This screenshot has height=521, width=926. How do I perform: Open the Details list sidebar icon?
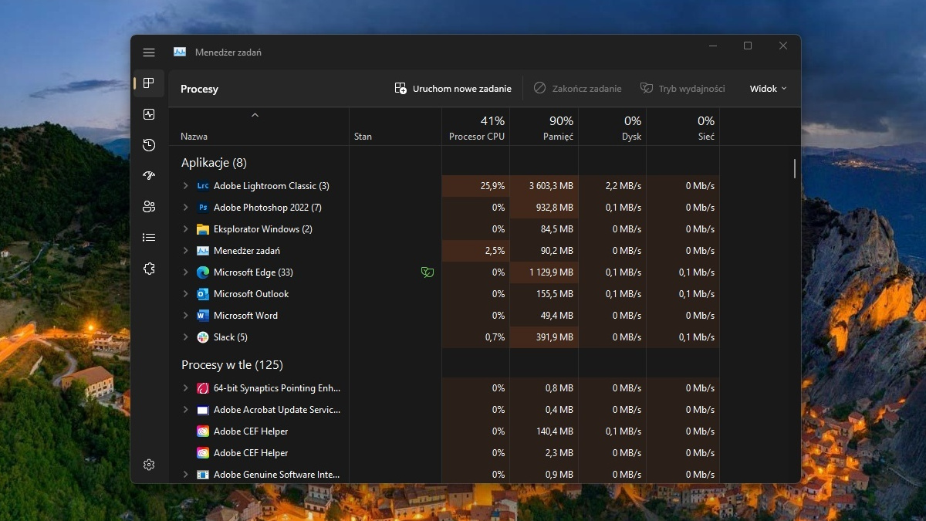pos(149,238)
